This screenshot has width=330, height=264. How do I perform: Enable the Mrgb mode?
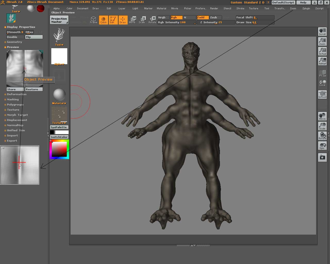[163, 18]
